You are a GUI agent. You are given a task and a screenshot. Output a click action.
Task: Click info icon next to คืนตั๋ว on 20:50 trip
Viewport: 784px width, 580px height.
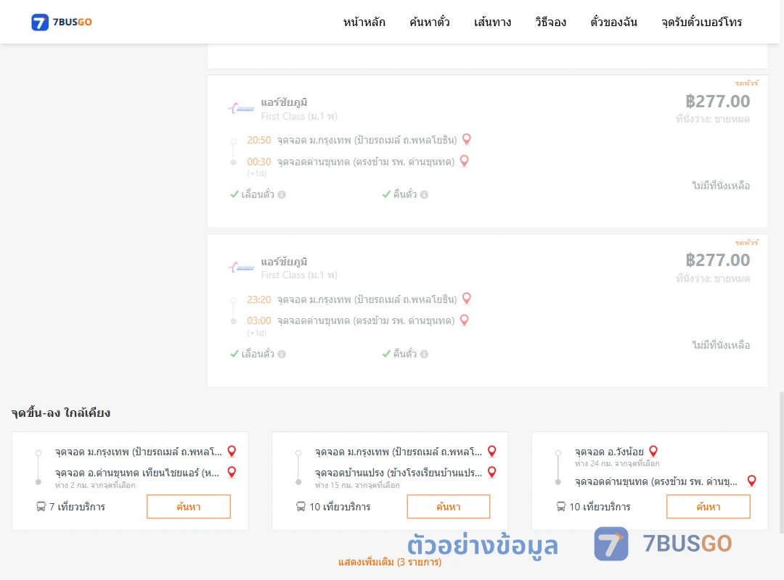click(424, 194)
